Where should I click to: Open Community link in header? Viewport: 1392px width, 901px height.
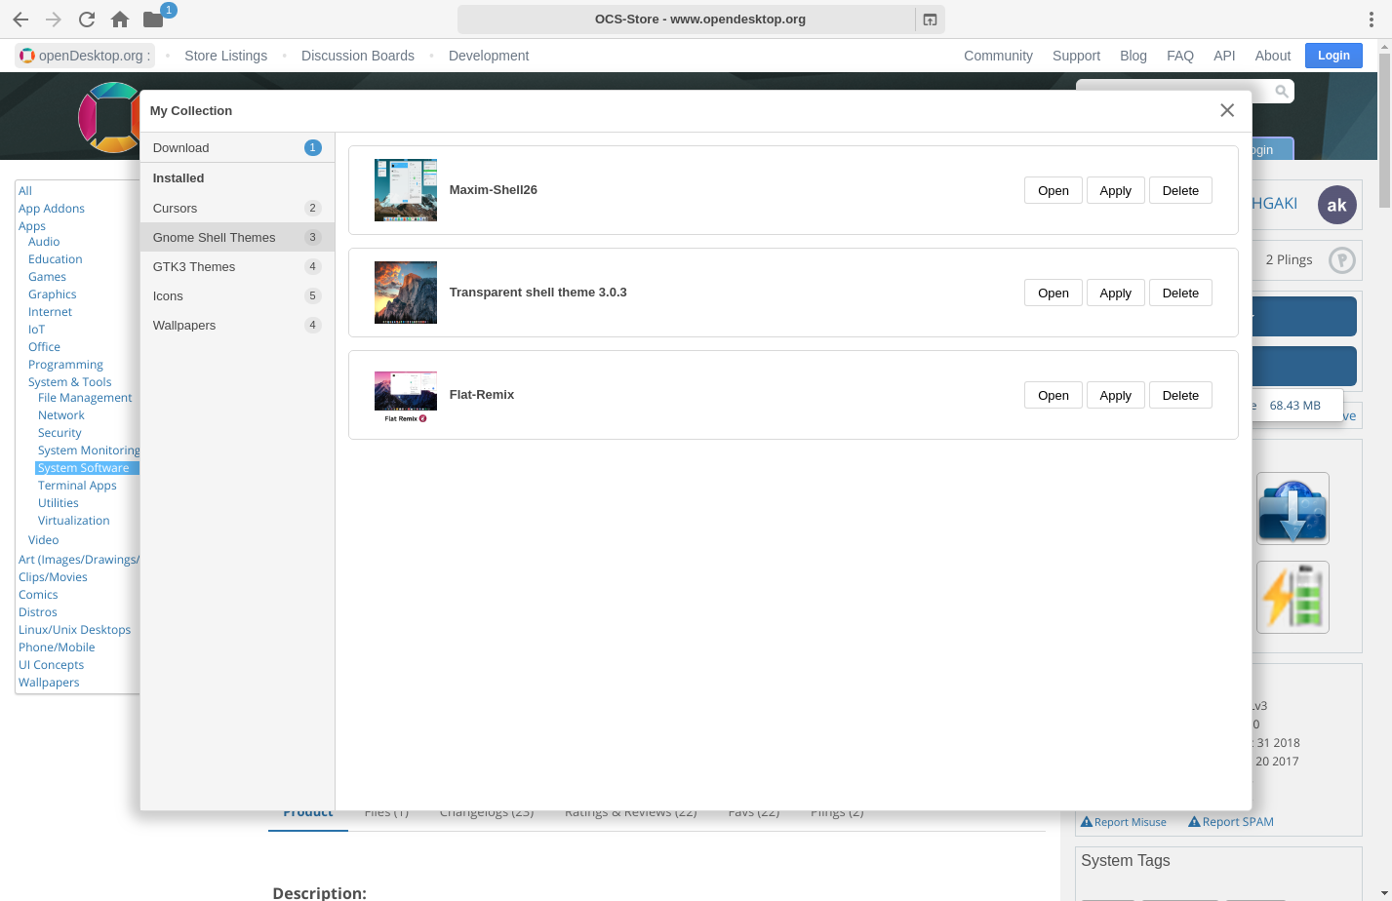click(x=998, y=56)
